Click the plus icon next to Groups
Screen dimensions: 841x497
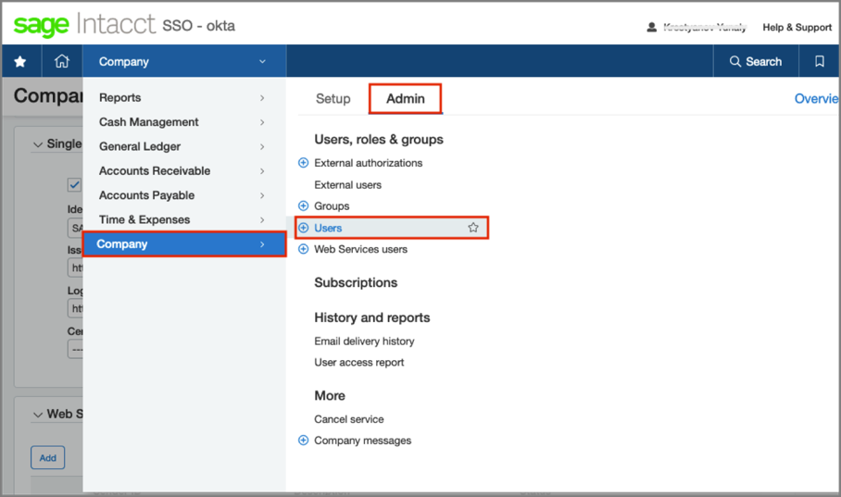point(303,206)
